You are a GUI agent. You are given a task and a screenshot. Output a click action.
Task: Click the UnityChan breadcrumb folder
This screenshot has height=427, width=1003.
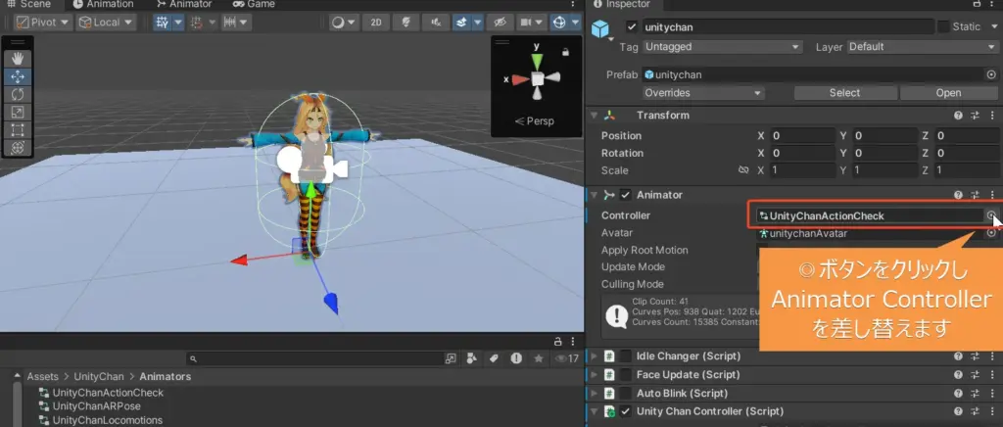coord(99,376)
